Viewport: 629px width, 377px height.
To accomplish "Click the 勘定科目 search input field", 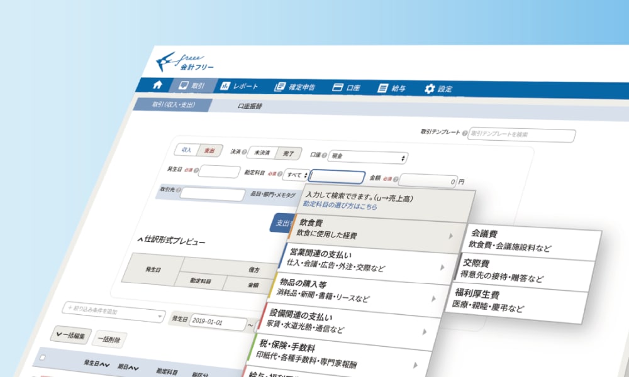I will pos(337,177).
